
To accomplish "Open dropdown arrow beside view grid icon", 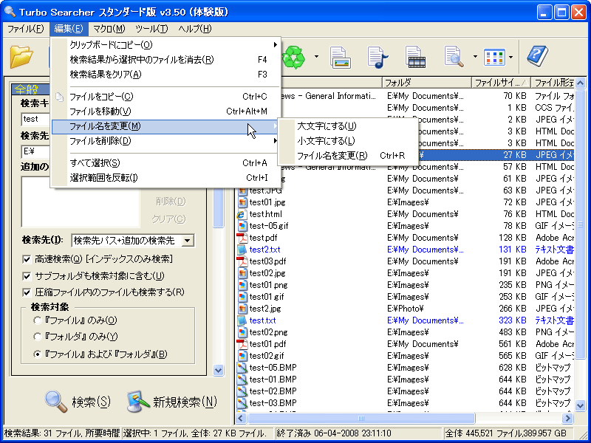I will [x=510, y=57].
